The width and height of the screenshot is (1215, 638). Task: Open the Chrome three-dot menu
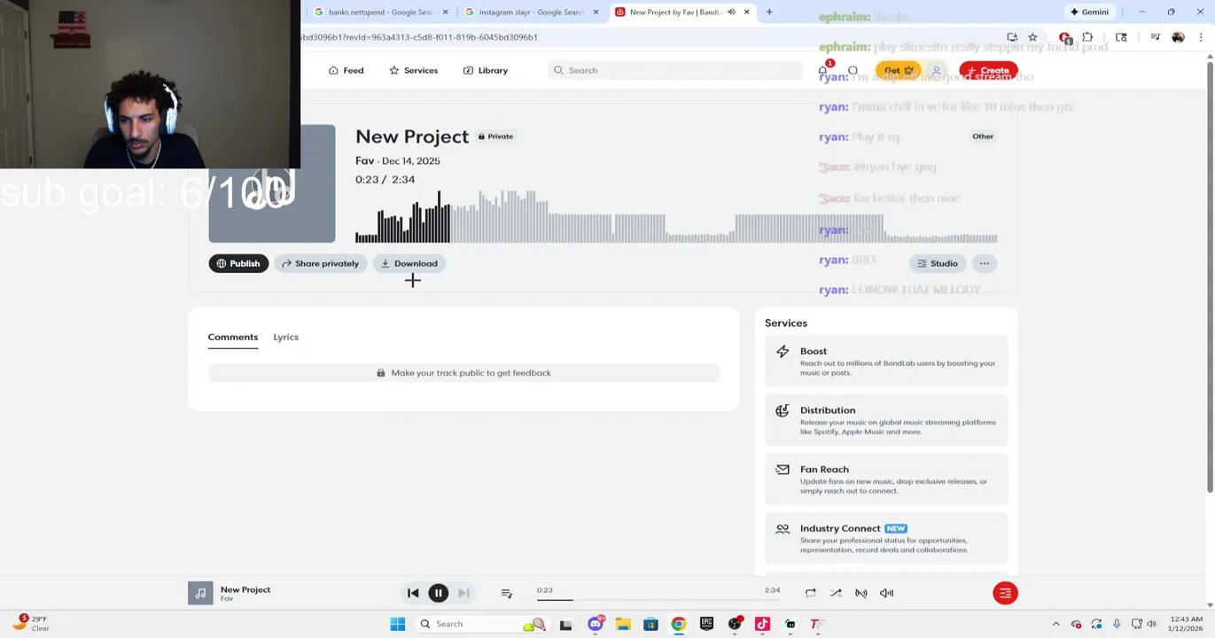[x=1201, y=37]
